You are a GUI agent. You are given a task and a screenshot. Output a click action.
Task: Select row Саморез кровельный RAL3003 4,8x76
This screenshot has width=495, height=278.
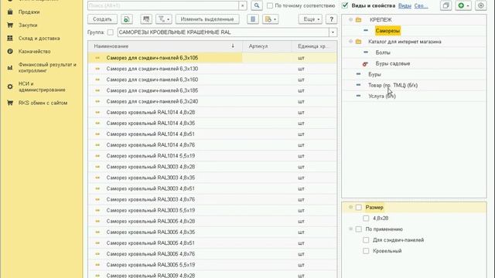213,199
